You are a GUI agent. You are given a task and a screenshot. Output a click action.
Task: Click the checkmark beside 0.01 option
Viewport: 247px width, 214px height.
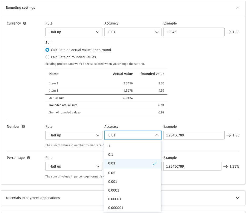click(154, 163)
